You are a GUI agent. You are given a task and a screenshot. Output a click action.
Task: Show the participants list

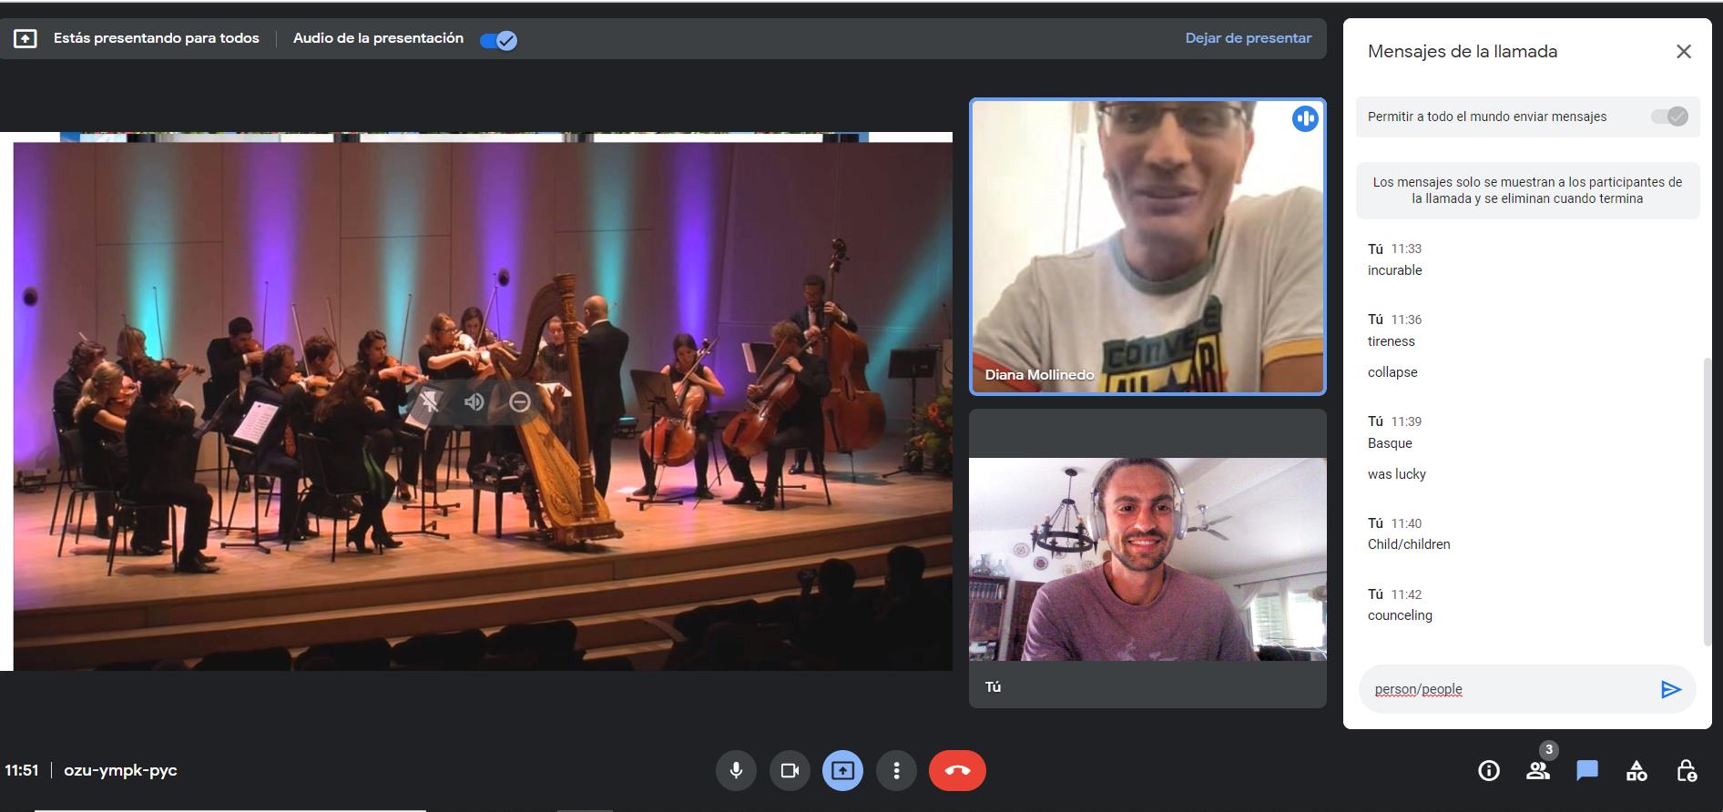pyautogui.click(x=1537, y=771)
